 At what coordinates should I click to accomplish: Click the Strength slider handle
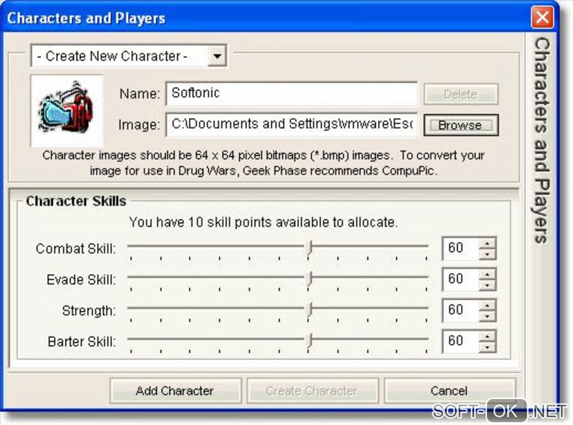pyautogui.click(x=310, y=310)
